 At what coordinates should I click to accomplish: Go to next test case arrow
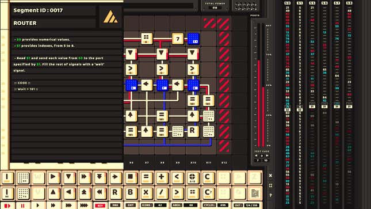tap(267, 155)
